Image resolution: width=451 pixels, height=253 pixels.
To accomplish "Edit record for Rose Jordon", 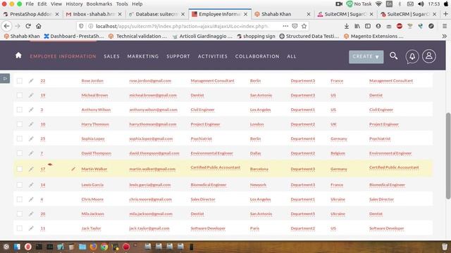I will [x=31, y=81].
